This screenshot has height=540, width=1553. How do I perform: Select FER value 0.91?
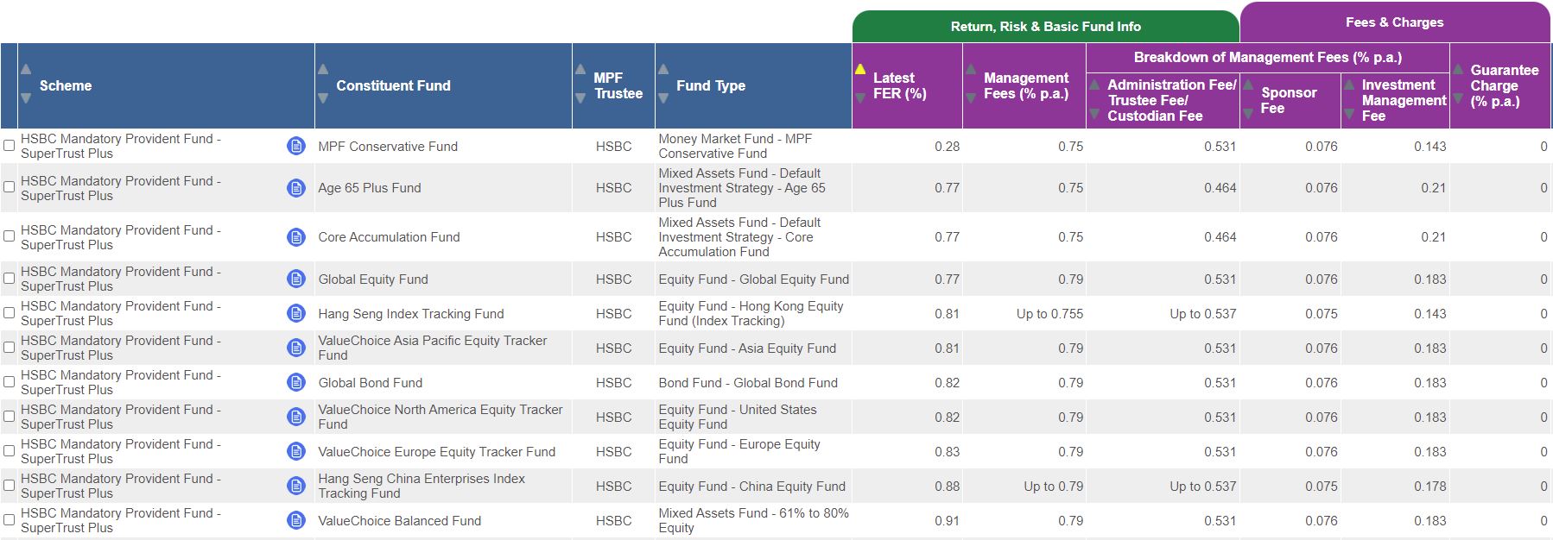click(947, 520)
